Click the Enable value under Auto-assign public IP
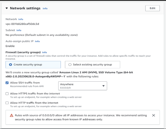This screenshot has width=166, height=129. [x=10, y=46]
